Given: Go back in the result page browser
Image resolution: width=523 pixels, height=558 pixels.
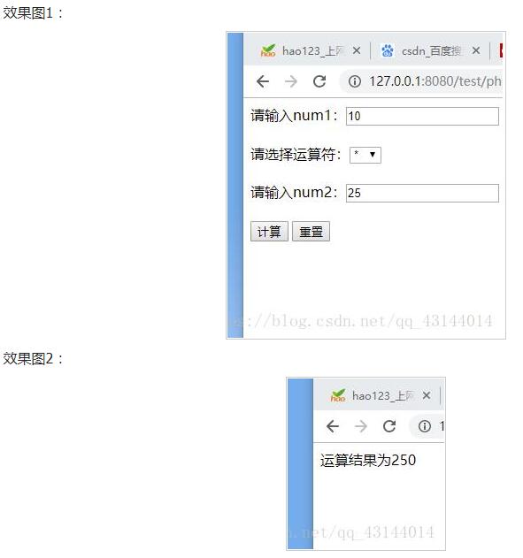Looking at the screenshot, I should (x=332, y=426).
